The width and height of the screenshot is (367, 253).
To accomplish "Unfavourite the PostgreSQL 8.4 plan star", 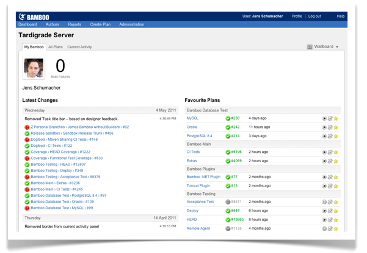I will (x=336, y=136).
